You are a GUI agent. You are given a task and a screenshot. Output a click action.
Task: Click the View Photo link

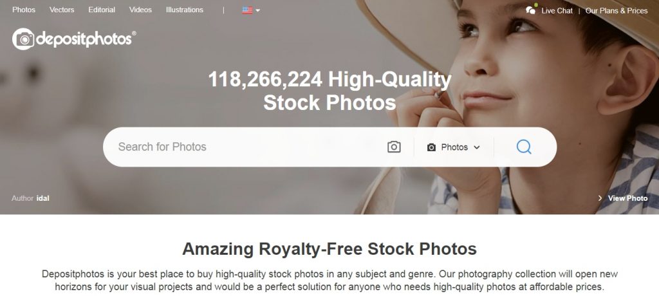pos(628,198)
